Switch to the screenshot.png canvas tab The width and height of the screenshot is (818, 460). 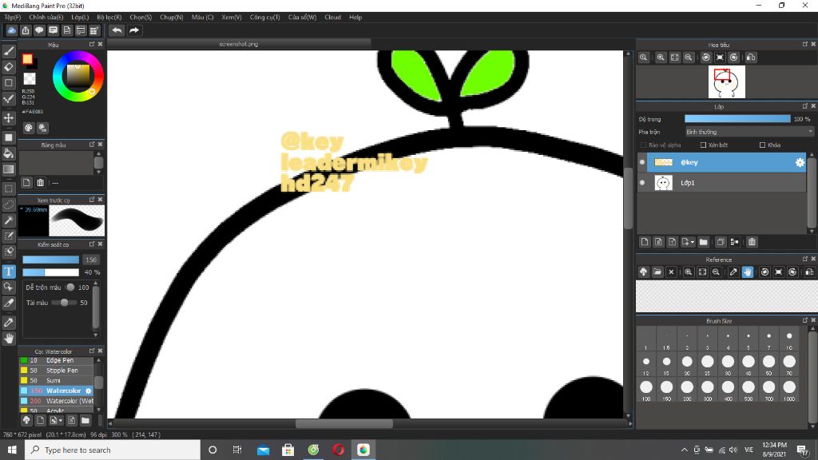239,45
